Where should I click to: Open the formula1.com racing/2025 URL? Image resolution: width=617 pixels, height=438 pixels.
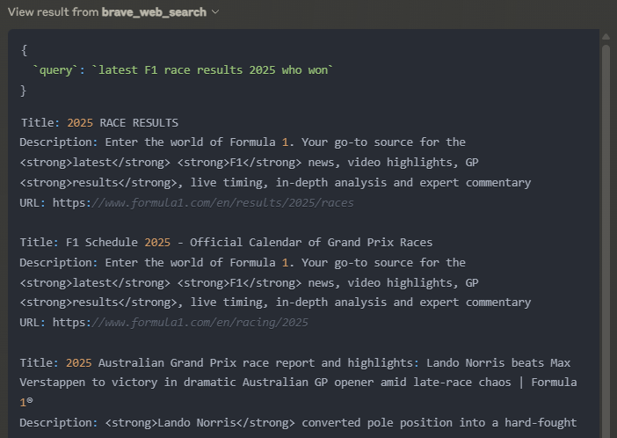(x=180, y=323)
